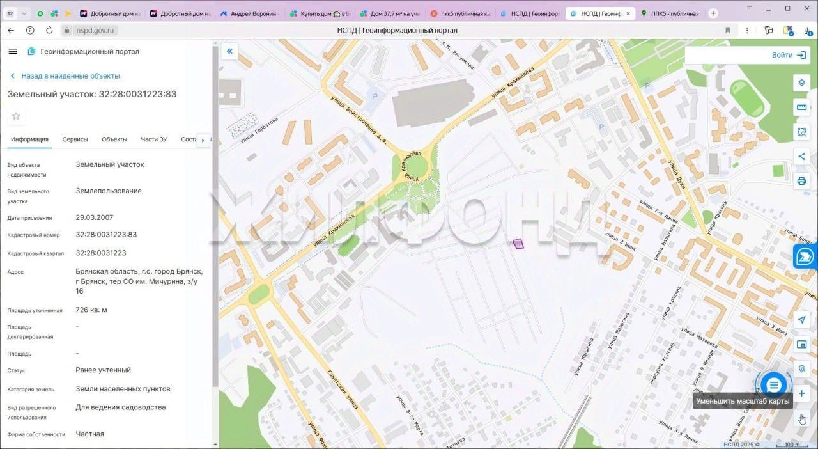The image size is (818, 449).
Task: Expand more tabs with right arrow
Action: click(203, 139)
